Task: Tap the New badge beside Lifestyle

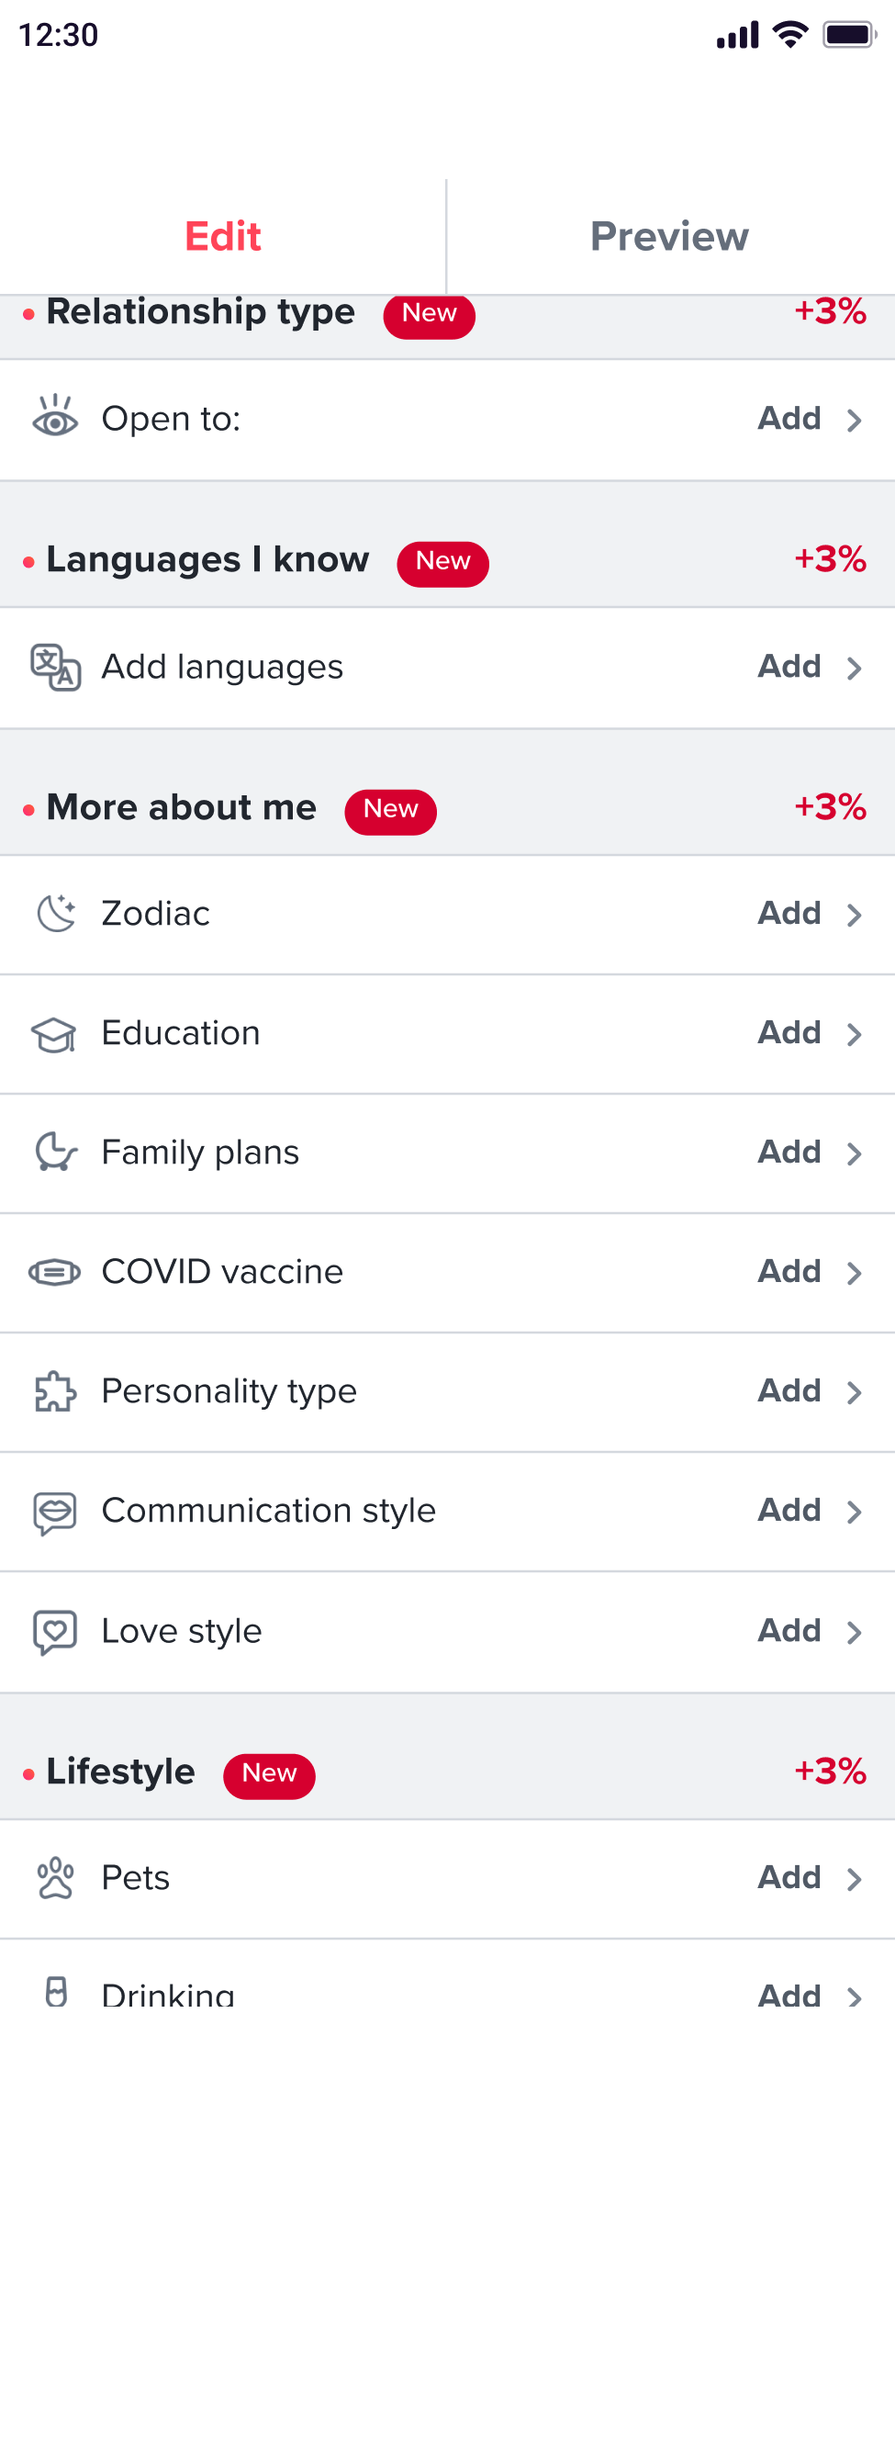Action: (269, 1774)
